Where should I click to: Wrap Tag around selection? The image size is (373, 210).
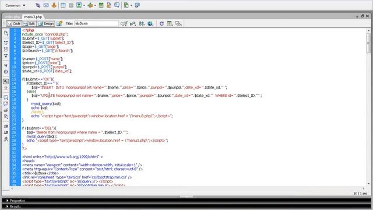tap(6, 110)
